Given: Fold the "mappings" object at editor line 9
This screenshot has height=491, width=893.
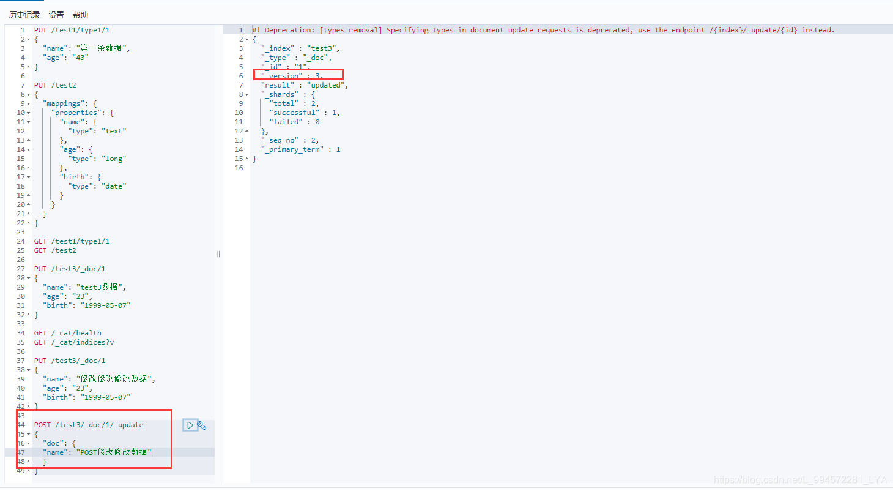Looking at the screenshot, I should tap(29, 104).
